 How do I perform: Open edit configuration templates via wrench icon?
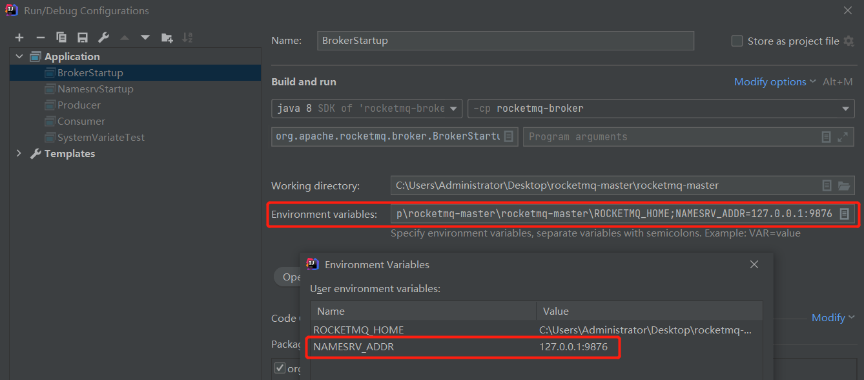tap(103, 37)
